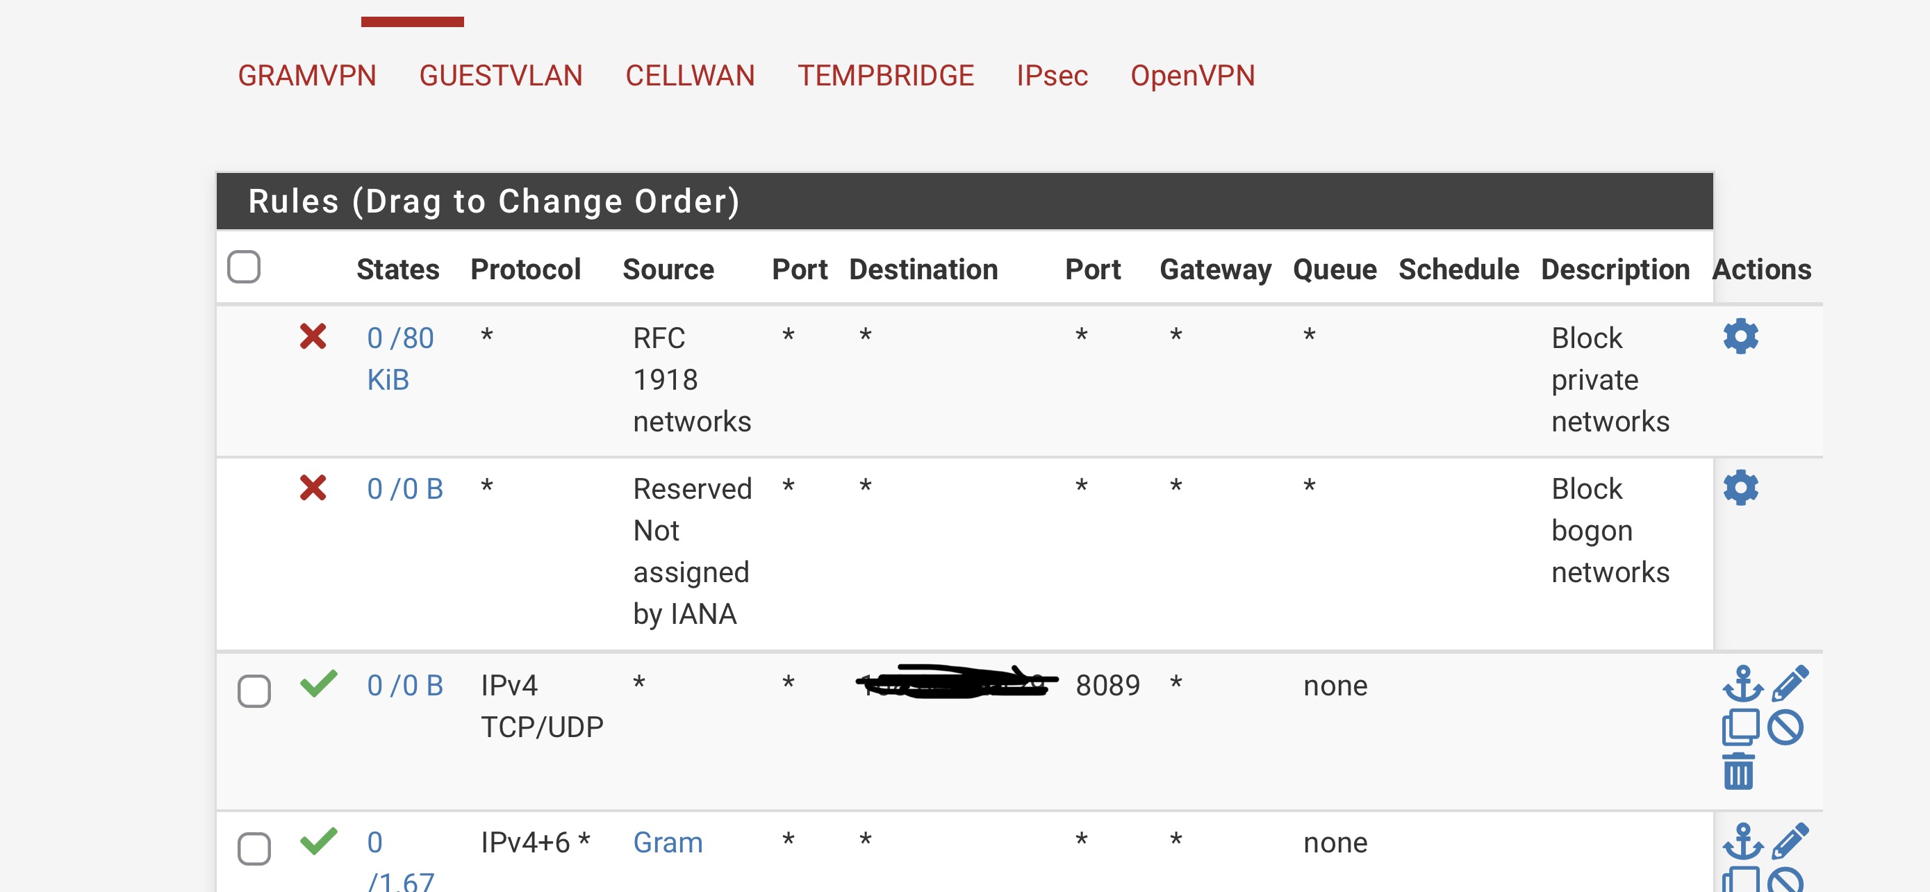Click the 0 /80 KiB states link
Viewport: 1930px width, 892px height.
[400, 358]
